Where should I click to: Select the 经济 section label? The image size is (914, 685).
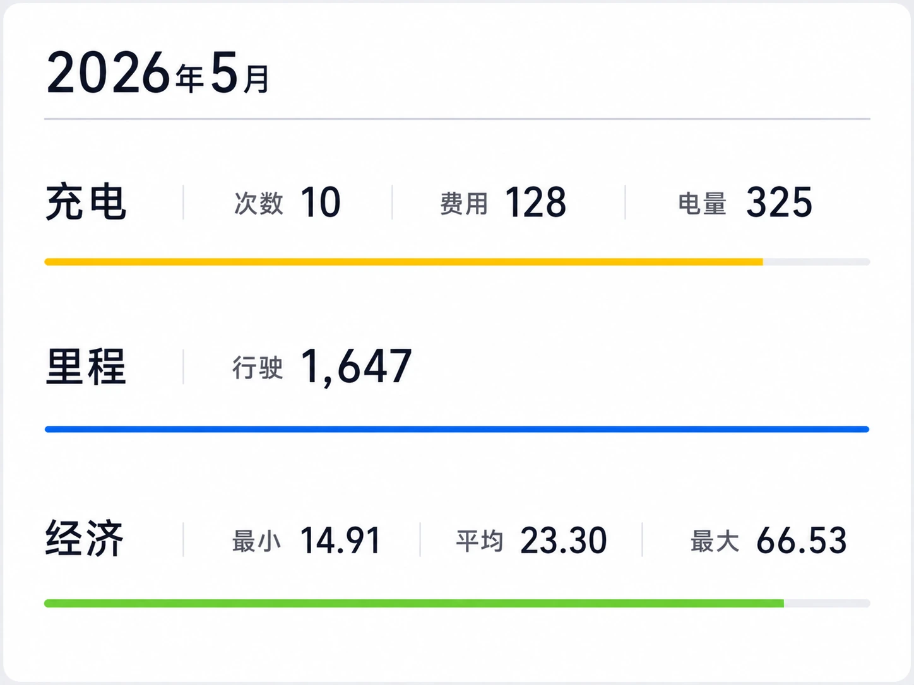click(85, 539)
